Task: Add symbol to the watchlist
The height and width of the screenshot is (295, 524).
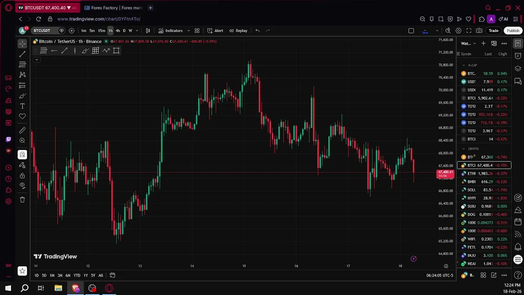Action: (483, 43)
